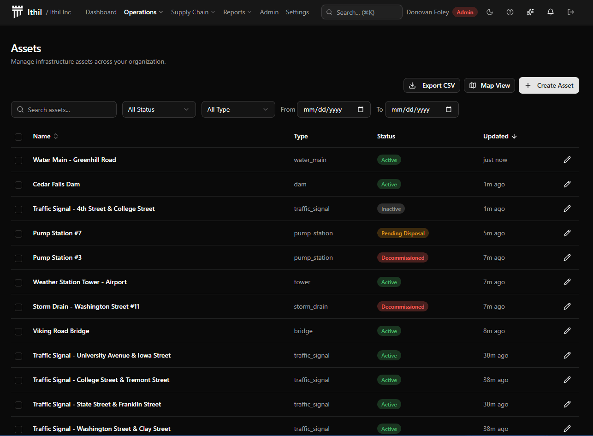
Task: Open the All Type filter dropdown
Action: point(238,109)
